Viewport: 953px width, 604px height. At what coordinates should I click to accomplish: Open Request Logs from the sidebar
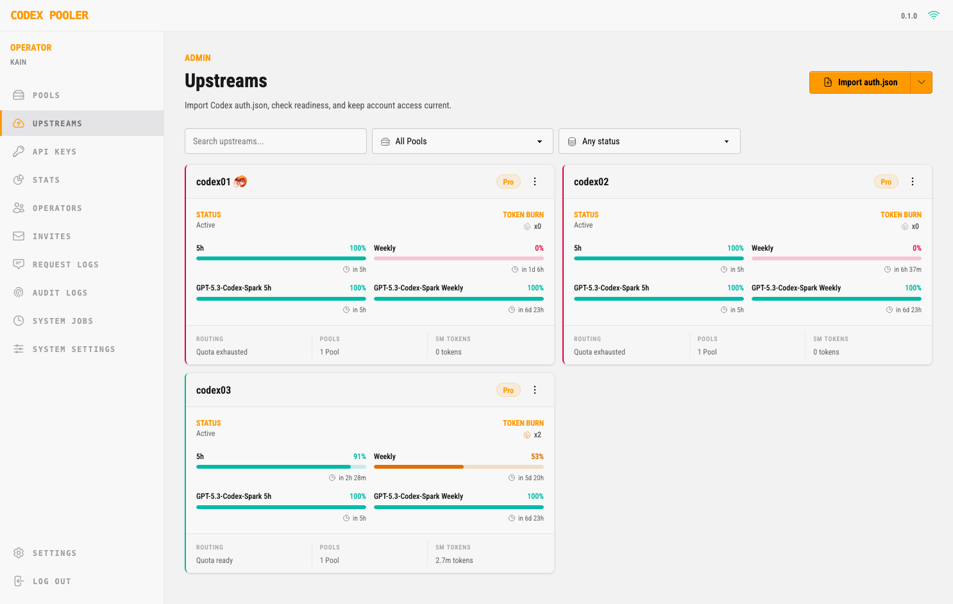tap(82, 264)
